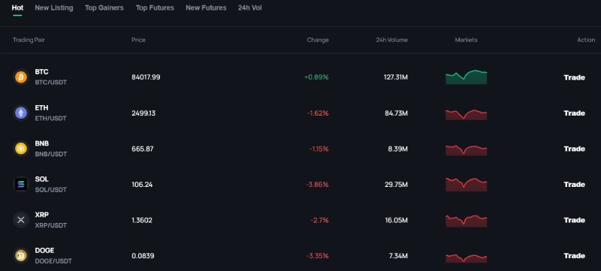
Task: Click the Dogecoin coin icon
Action: (21, 255)
